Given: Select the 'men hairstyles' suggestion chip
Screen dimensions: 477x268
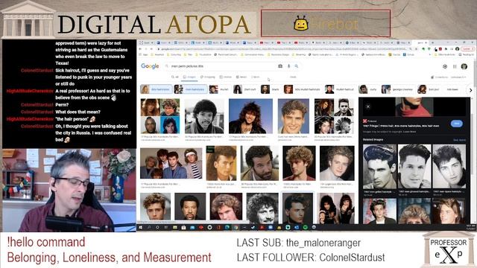Looking at the screenshot, I should coord(191,89).
